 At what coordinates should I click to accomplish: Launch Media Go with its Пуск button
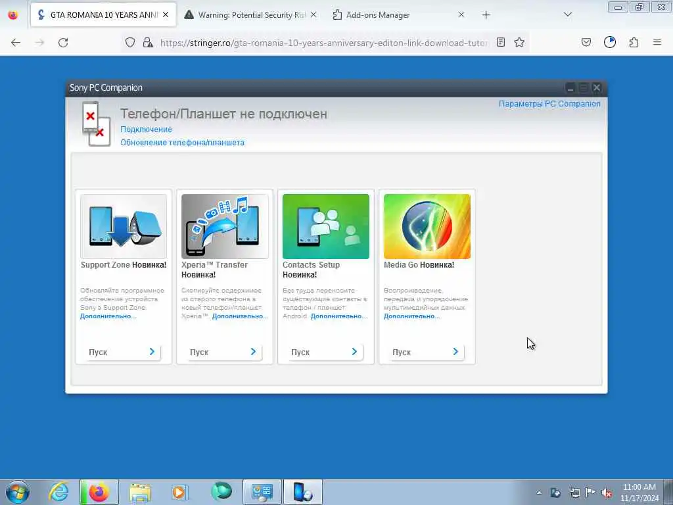pos(427,352)
